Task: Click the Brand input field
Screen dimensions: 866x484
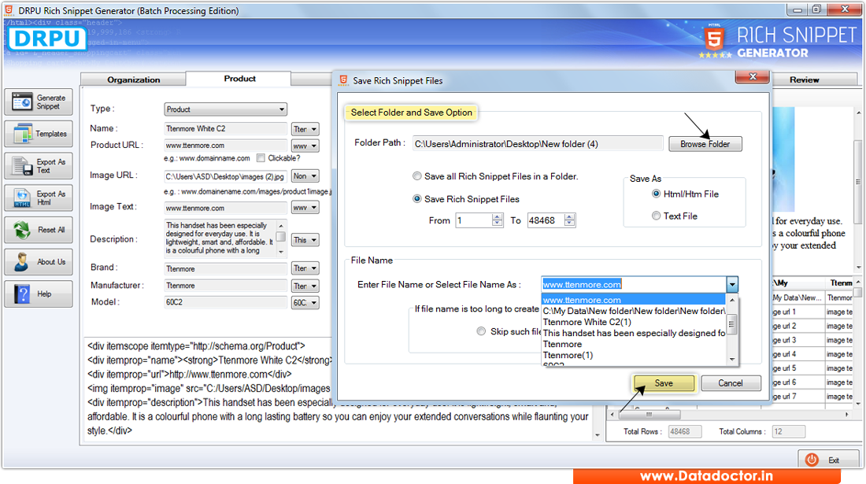Action: 225,269
